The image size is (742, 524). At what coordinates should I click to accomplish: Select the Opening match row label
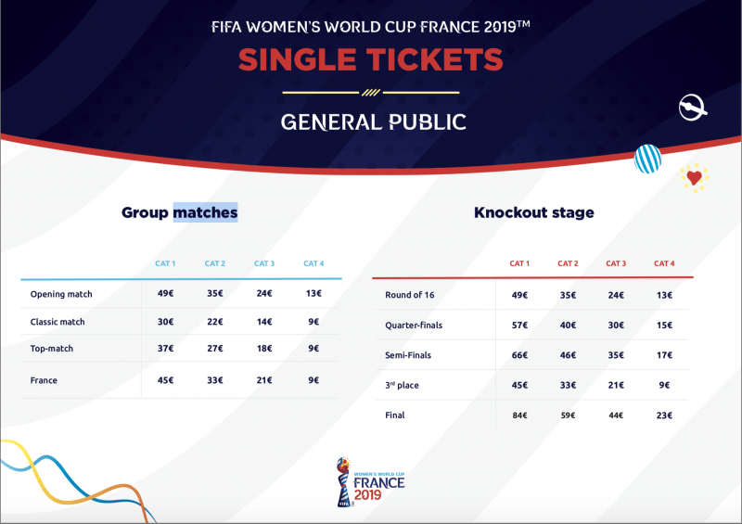(x=61, y=295)
